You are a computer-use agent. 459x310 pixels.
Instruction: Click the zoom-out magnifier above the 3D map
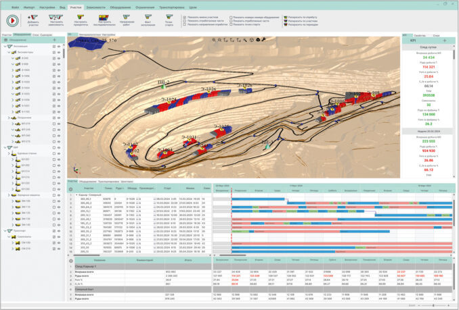point(219,40)
